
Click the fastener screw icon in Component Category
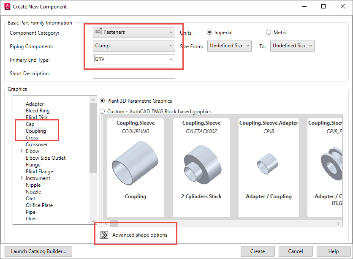99,32
